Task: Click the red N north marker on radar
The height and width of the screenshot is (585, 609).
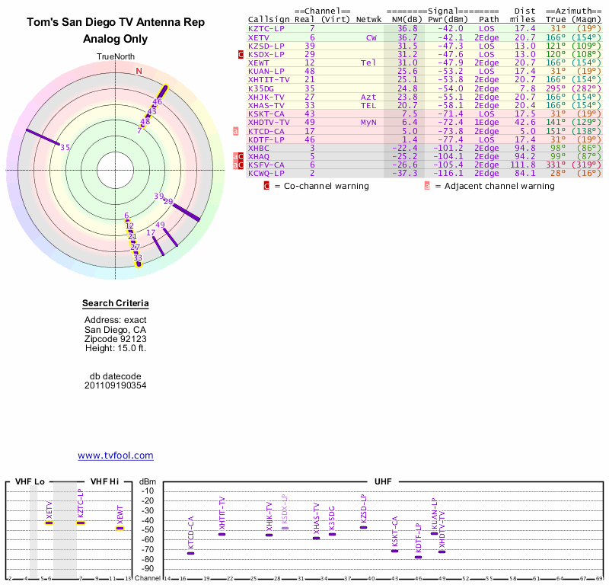Action: pos(139,71)
